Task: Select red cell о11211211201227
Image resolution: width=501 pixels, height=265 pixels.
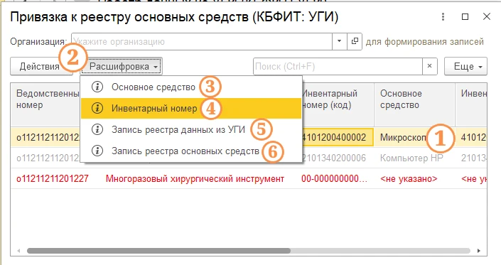Action: [x=53, y=178]
